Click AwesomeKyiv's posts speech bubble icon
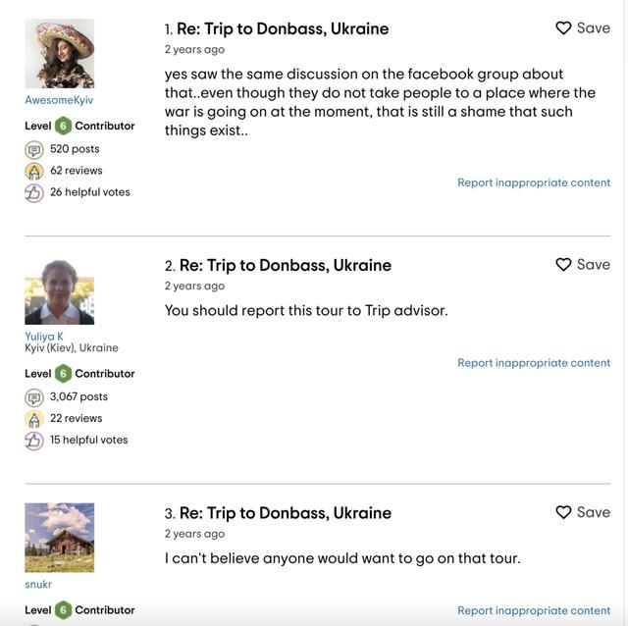 coord(34,149)
